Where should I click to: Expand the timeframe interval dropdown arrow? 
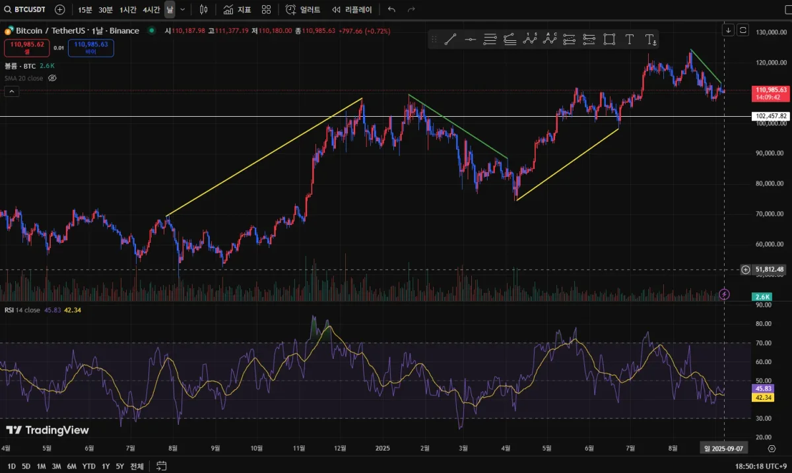click(183, 10)
